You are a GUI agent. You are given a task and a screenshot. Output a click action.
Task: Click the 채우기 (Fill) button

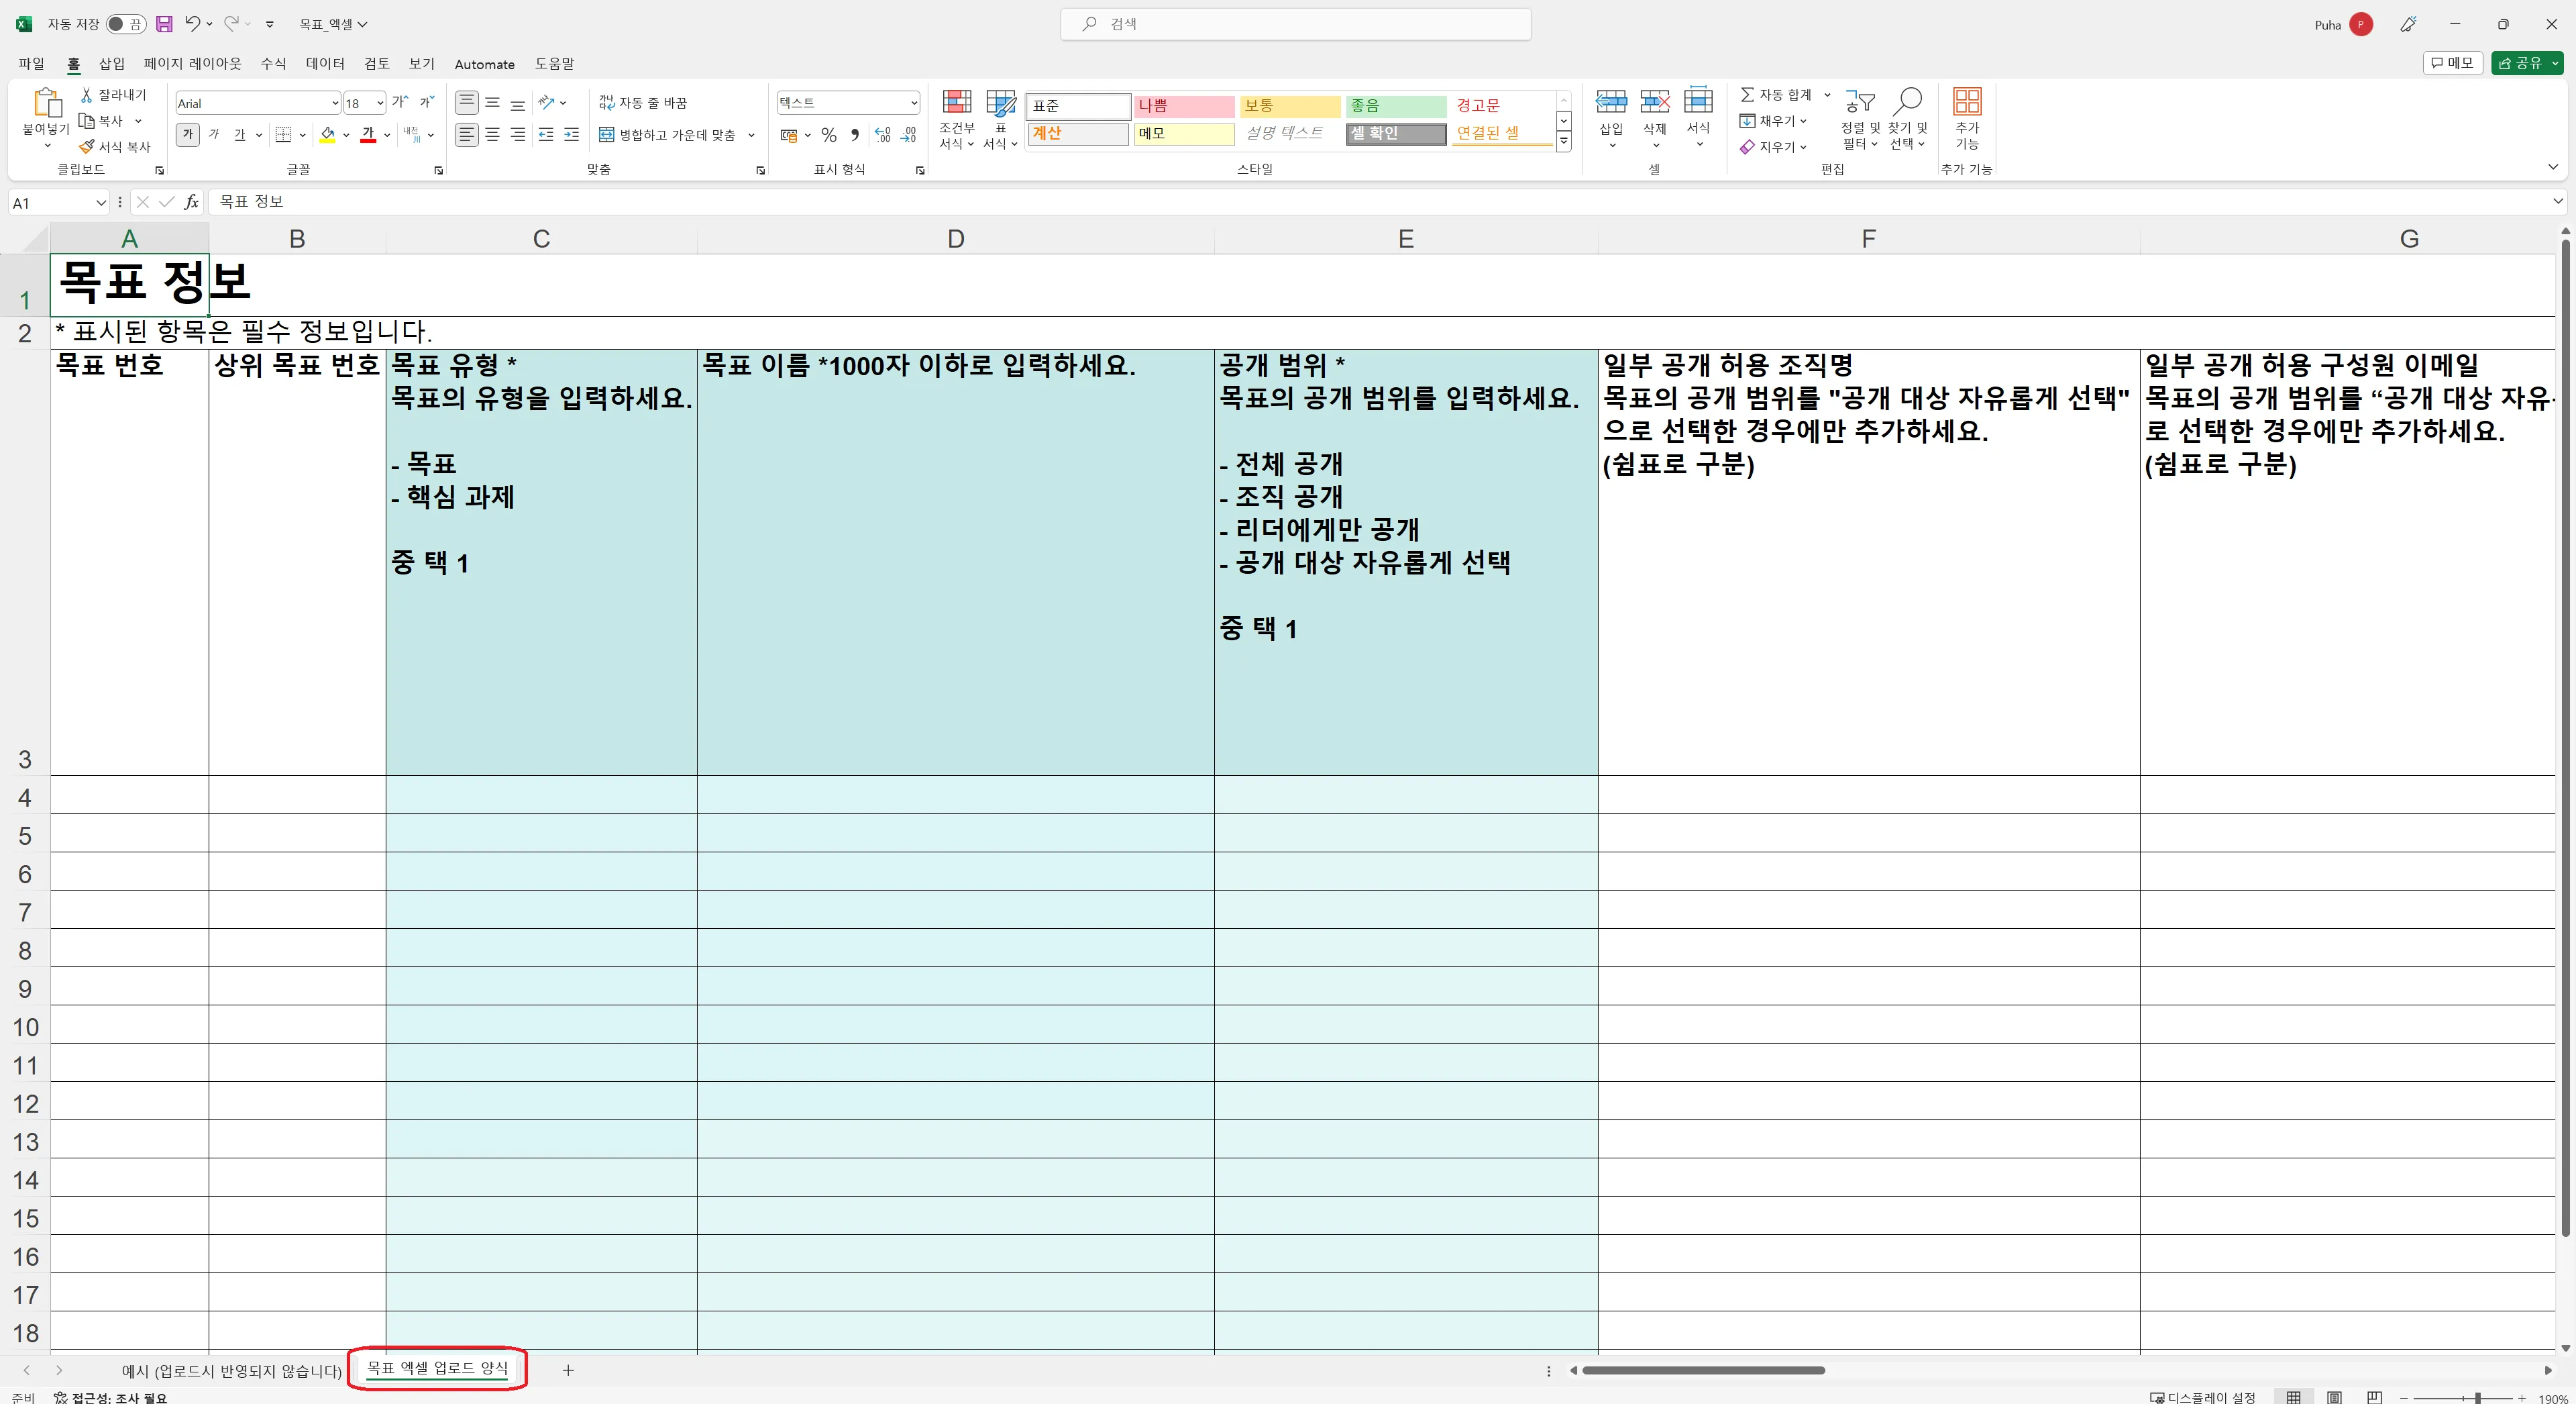pos(1772,120)
